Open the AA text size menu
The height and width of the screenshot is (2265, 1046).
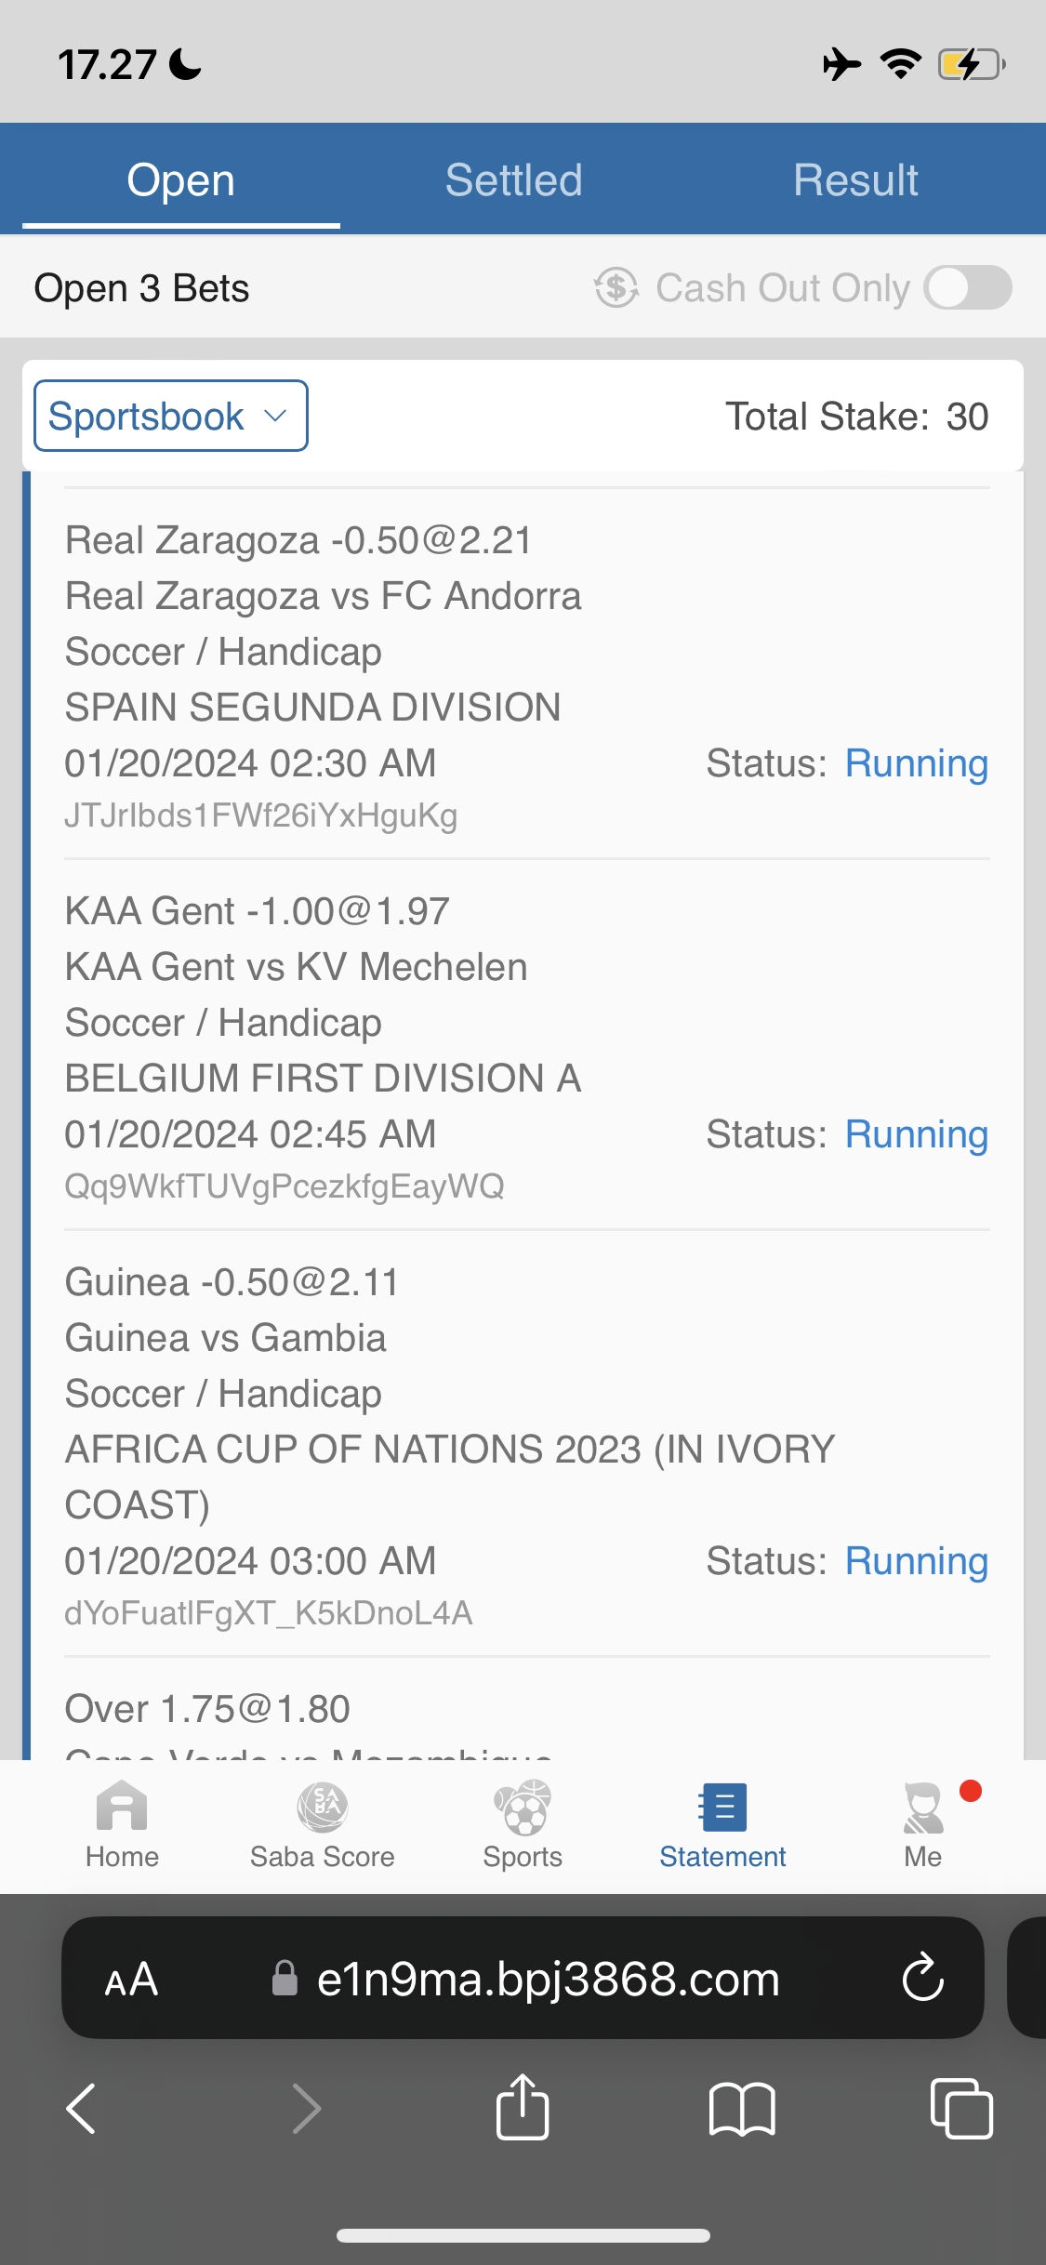131,1978
